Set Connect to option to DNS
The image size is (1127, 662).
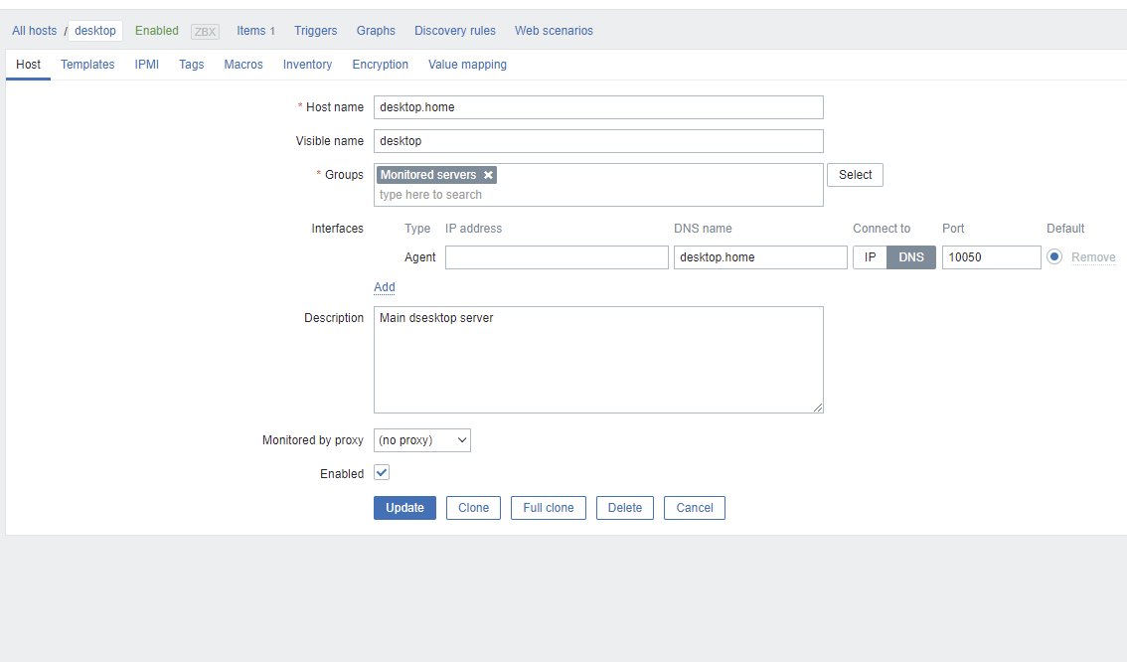pyautogui.click(x=910, y=257)
